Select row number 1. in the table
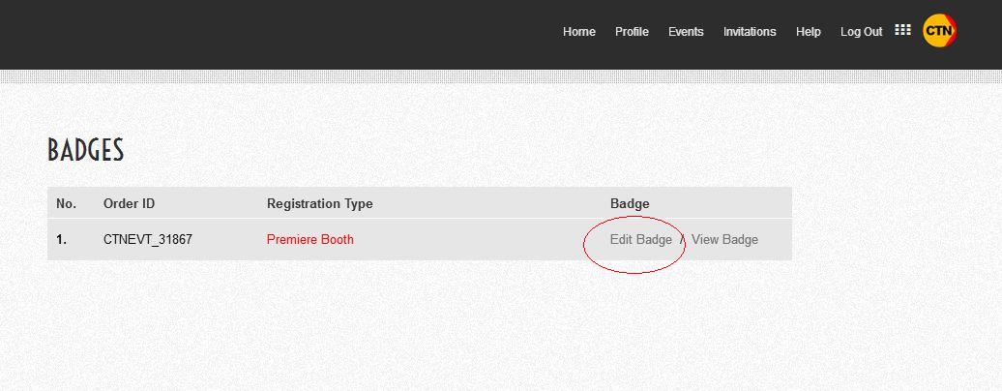Viewport: 1002px width, 391px height. pyautogui.click(x=62, y=240)
